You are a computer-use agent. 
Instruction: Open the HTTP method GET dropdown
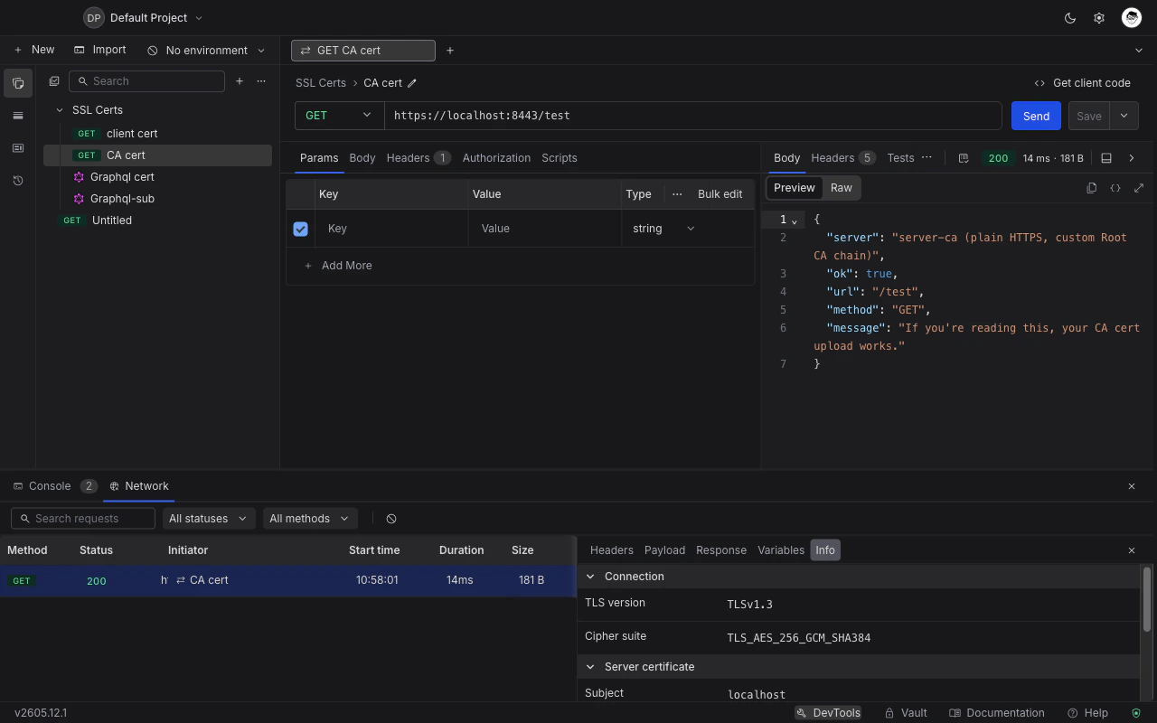339,116
